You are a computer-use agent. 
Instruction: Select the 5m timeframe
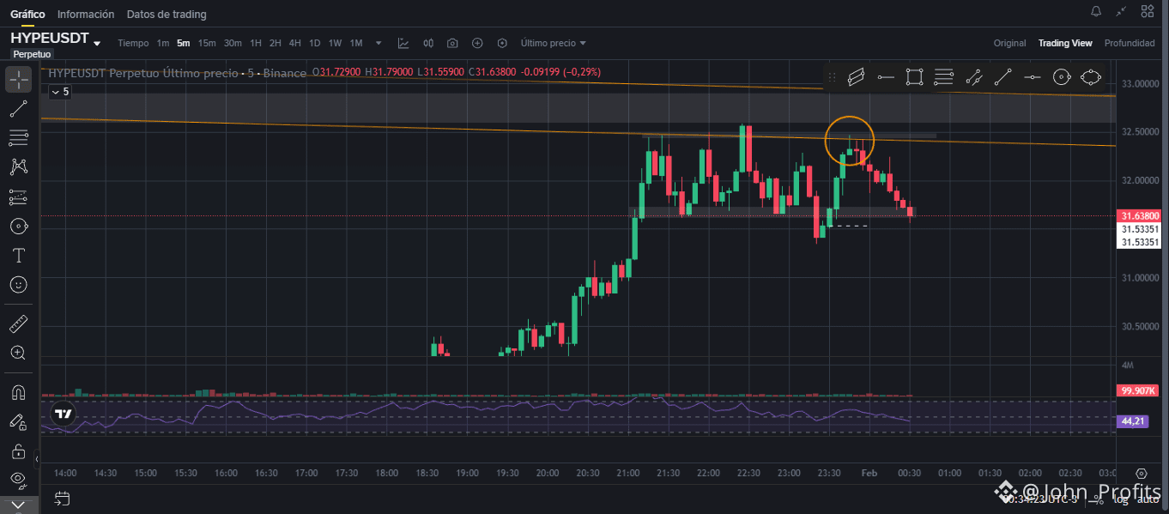184,43
